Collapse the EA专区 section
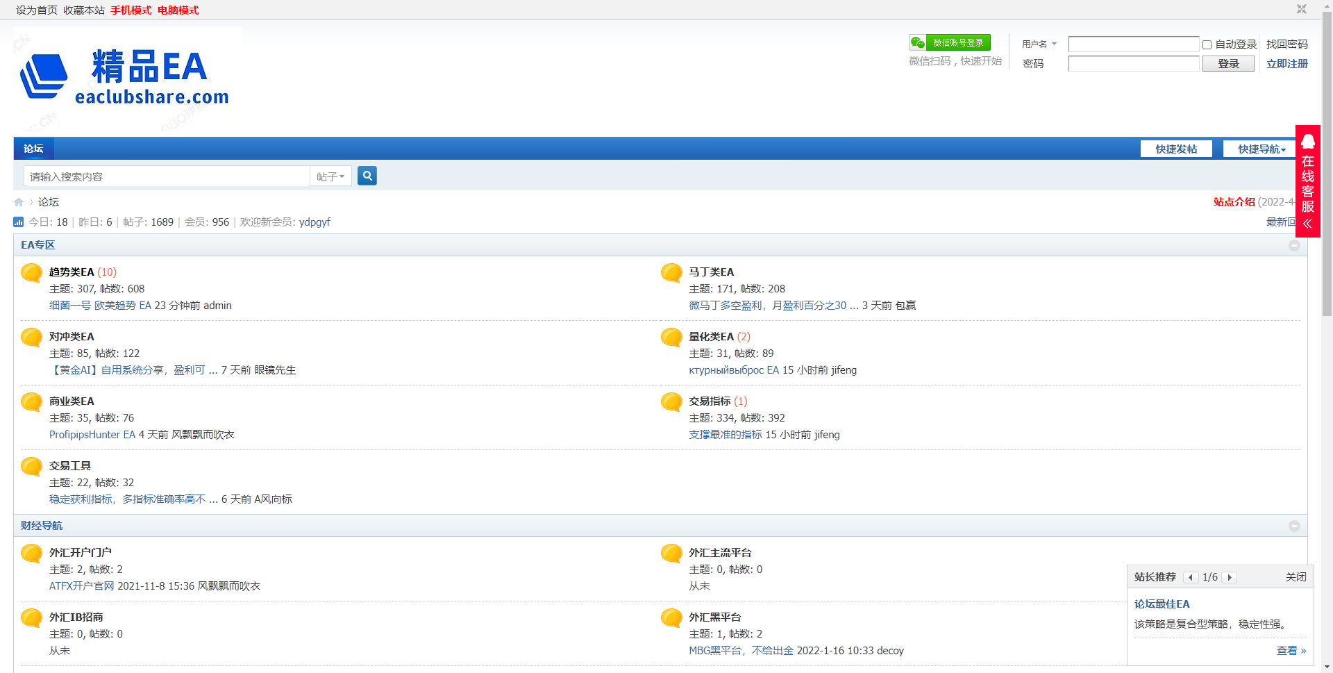Viewport: 1333px width, 673px height. [1294, 245]
